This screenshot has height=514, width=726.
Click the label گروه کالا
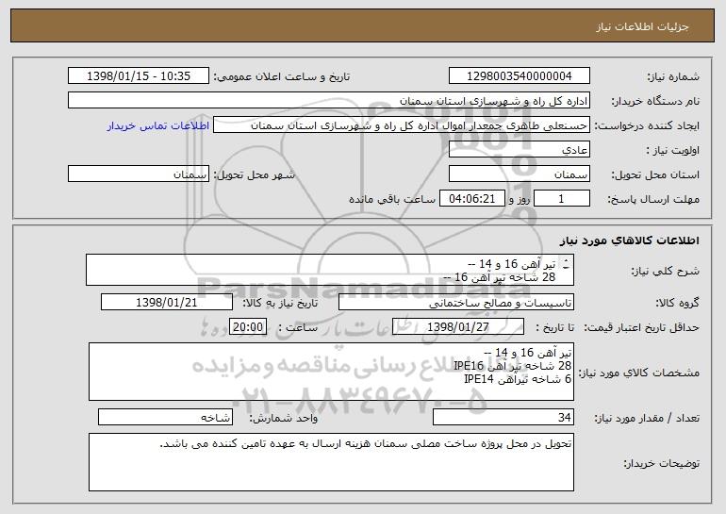[x=677, y=303]
